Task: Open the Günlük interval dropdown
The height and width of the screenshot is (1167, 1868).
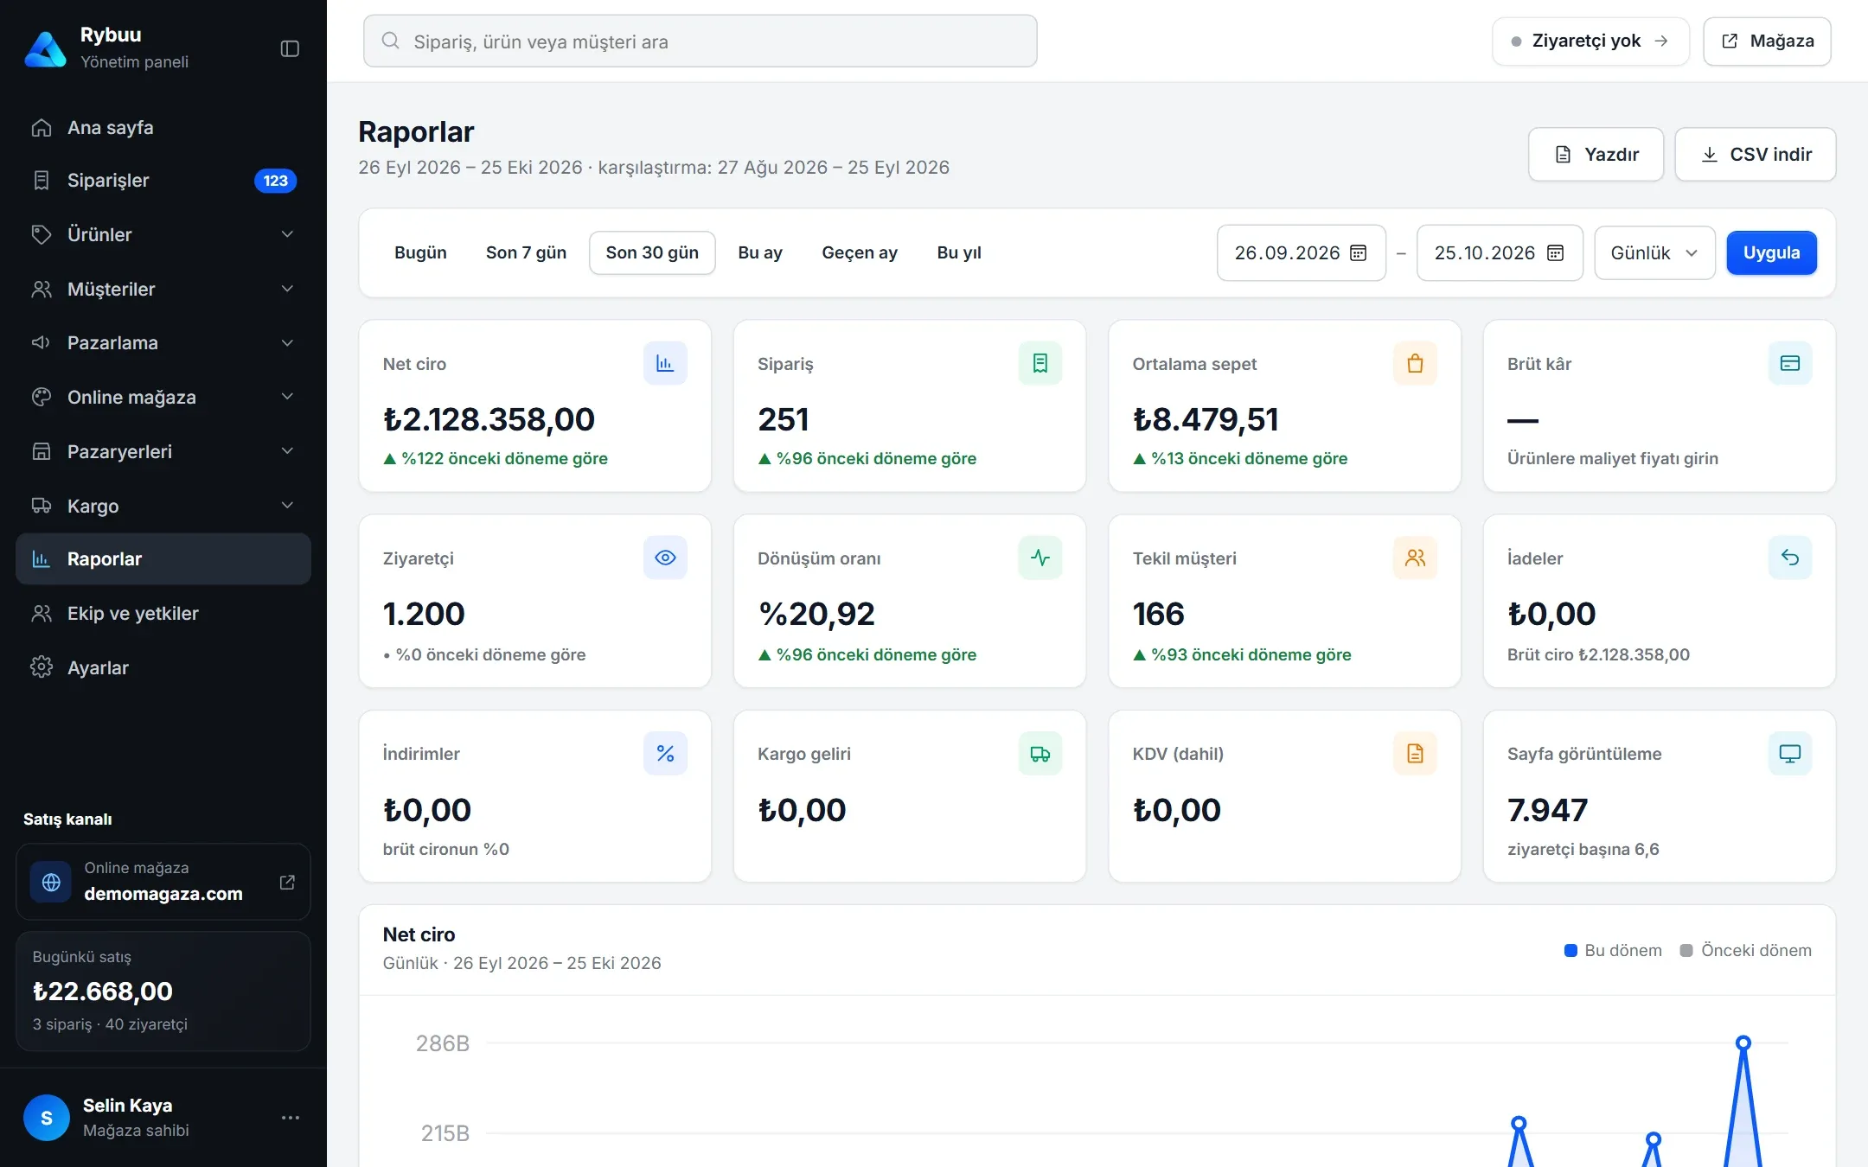Action: (x=1654, y=252)
